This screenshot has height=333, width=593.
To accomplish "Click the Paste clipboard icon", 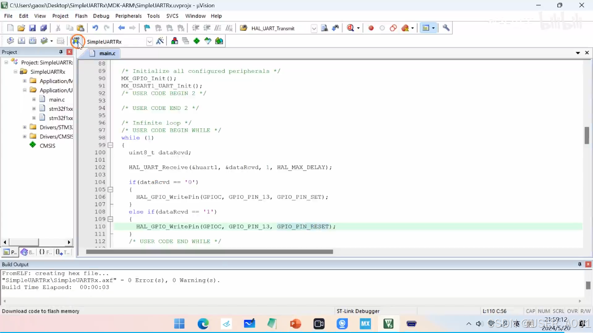I will 81,28.
